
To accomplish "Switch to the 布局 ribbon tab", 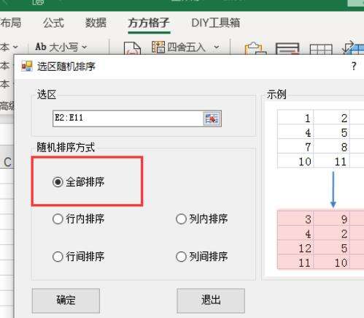I will (10, 23).
